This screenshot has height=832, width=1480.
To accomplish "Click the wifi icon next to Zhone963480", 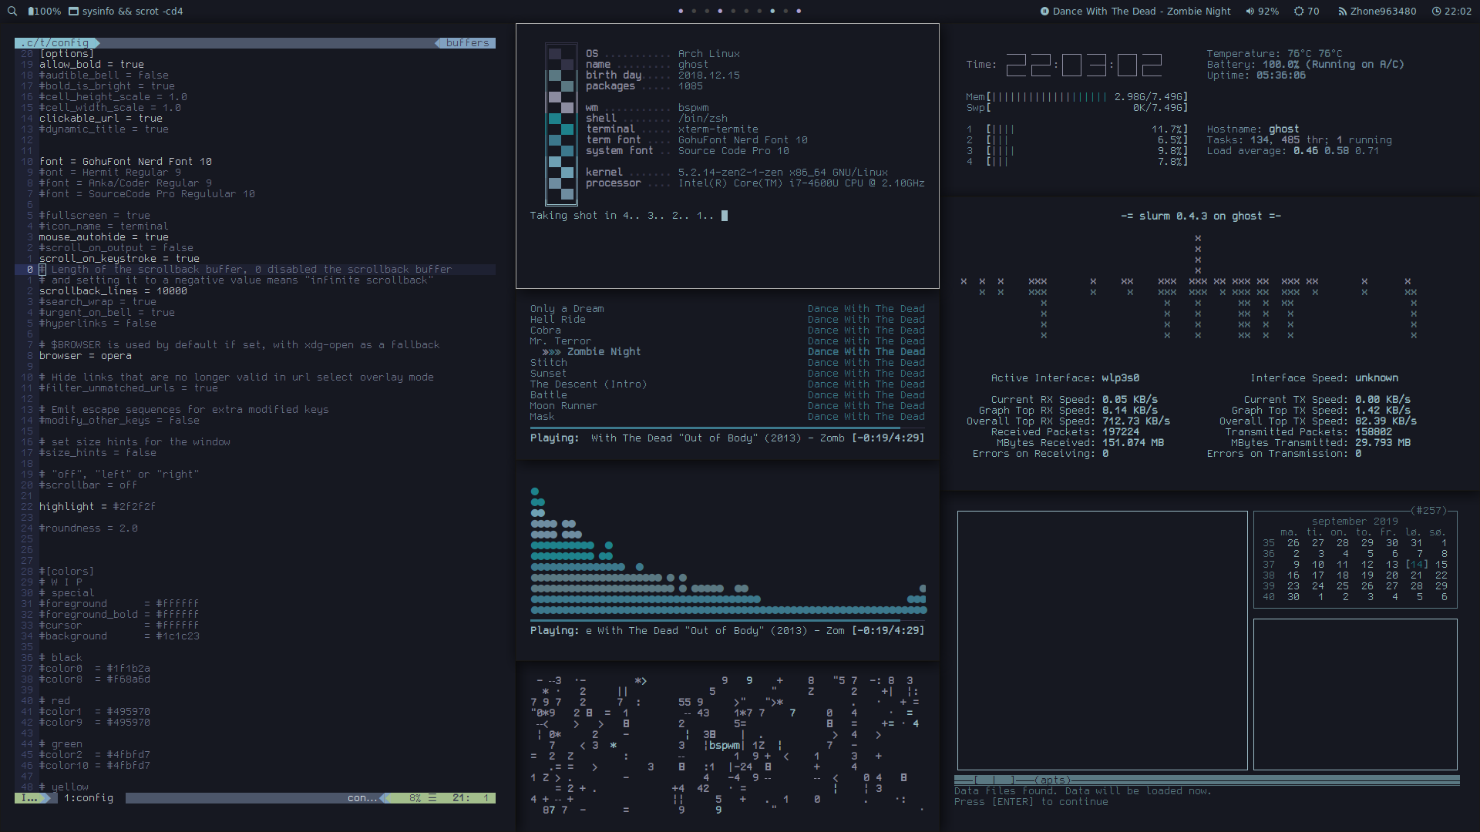I will (1342, 12).
